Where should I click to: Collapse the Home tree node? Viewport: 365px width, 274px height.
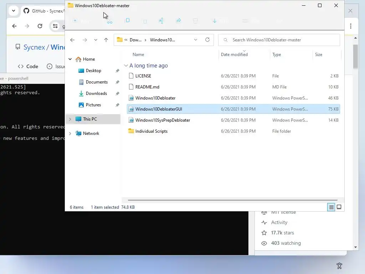(x=70, y=59)
